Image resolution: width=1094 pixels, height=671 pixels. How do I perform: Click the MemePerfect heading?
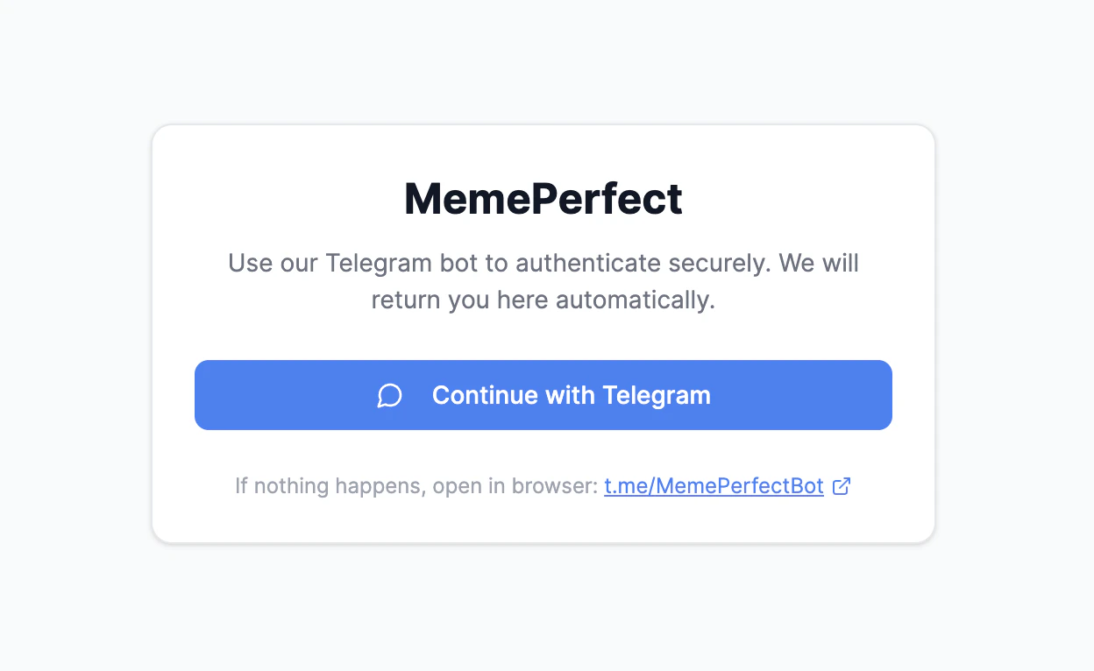coord(543,199)
